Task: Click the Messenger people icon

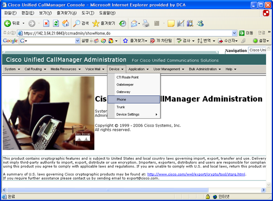Action: click(200, 24)
